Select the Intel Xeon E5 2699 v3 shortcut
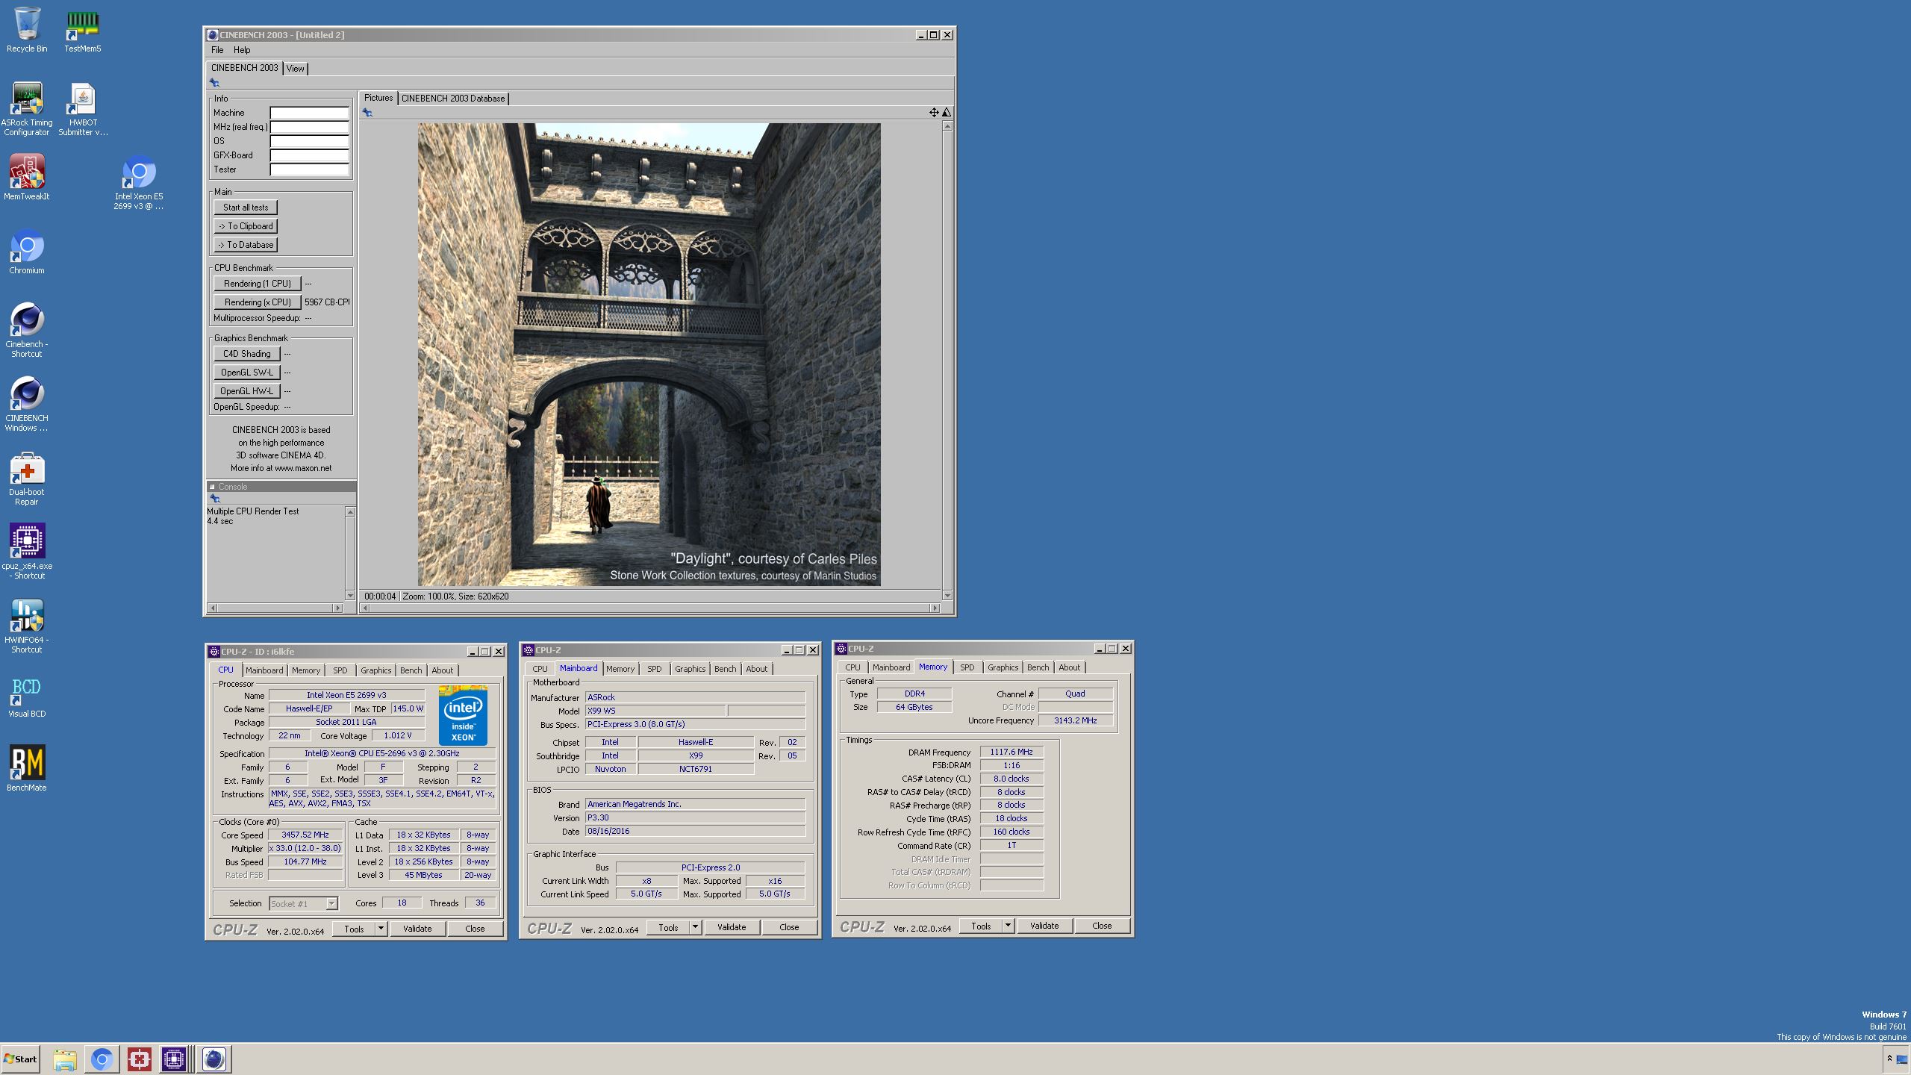1911x1075 pixels. coord(139,182)
